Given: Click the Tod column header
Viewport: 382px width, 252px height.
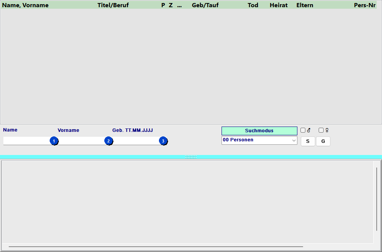Looking at the screenshot, I should tap(253, 5).
